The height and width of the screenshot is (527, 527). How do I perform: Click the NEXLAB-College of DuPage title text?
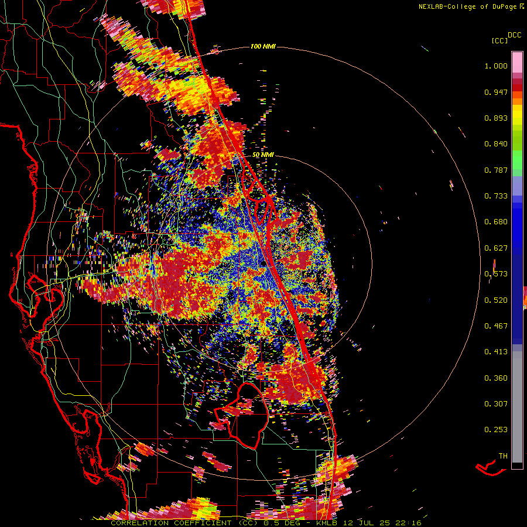[468, 6]
